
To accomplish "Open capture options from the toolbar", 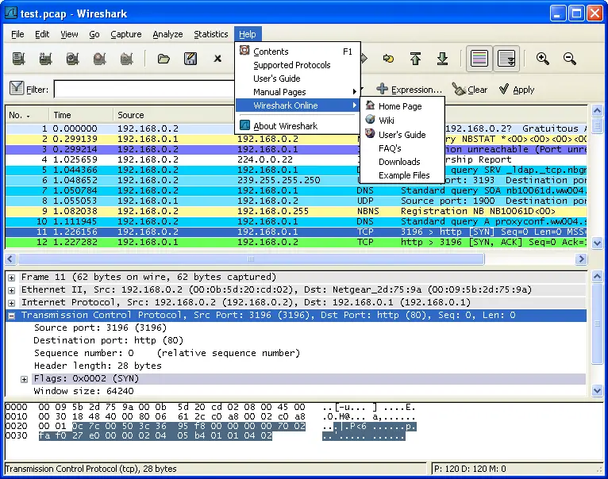I will [46, 58].
